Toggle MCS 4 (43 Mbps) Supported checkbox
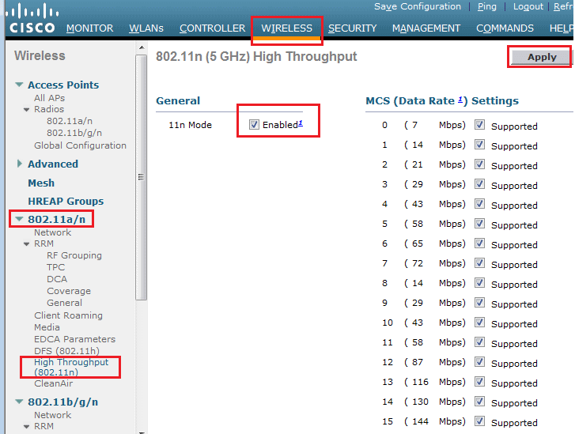The width and height of the screenshot is (575, 434). [x=479, y=204]
